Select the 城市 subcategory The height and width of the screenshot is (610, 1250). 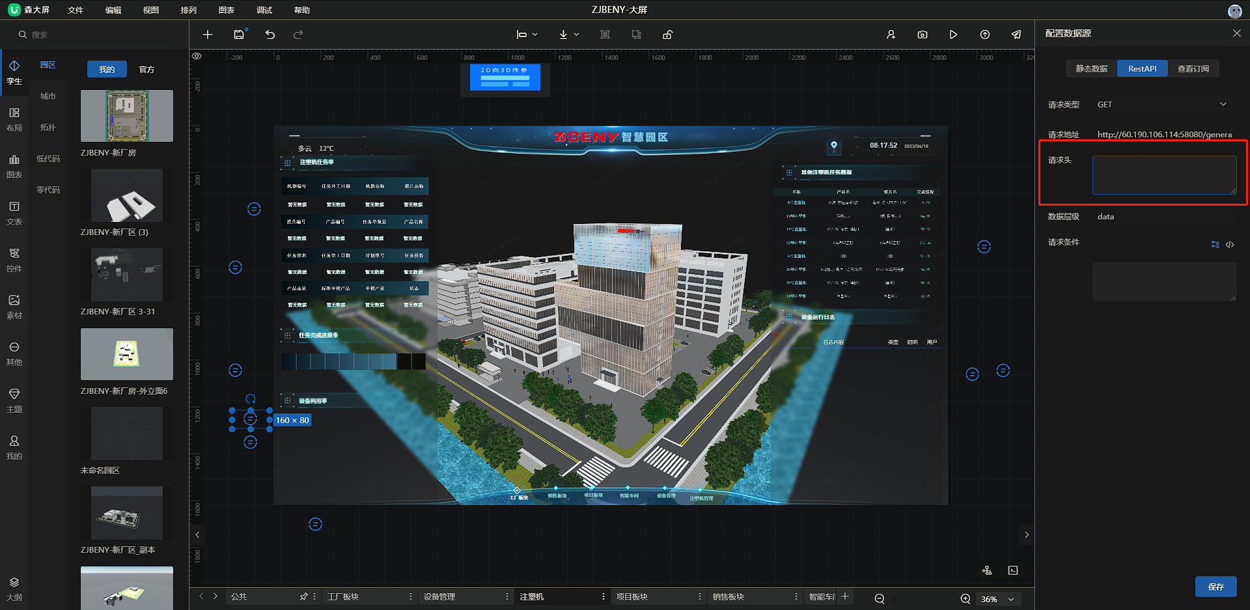[48, 96]
